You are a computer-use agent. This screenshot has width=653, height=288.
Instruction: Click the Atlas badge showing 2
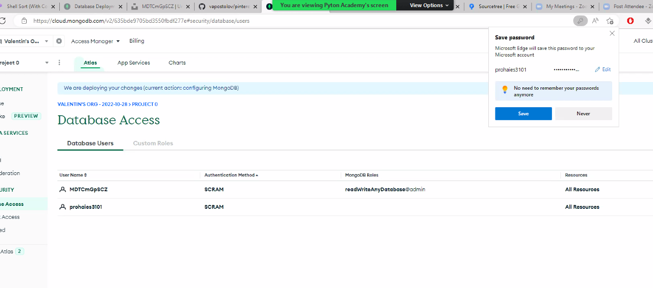tap(19, 251)
